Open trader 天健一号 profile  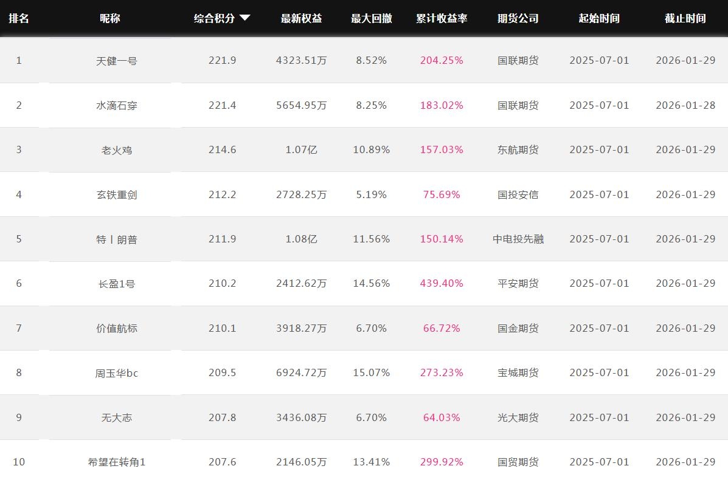coord(116,61)
